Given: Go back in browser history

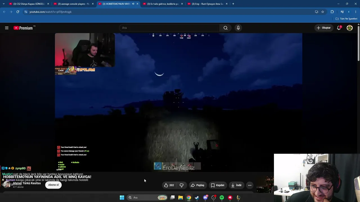Looking at the screenshot, I should tap(4, 12).
